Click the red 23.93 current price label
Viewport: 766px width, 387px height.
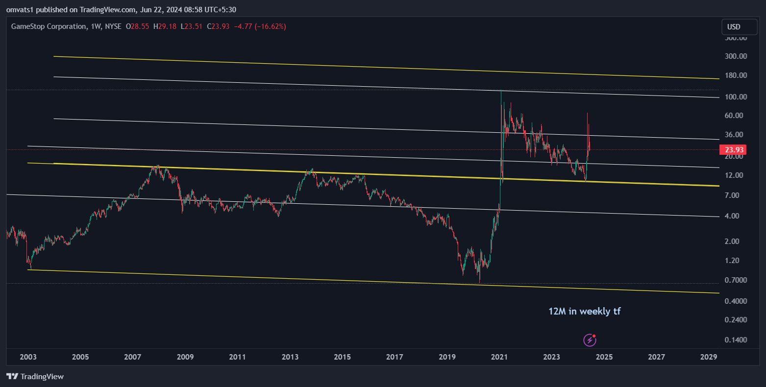733,150
